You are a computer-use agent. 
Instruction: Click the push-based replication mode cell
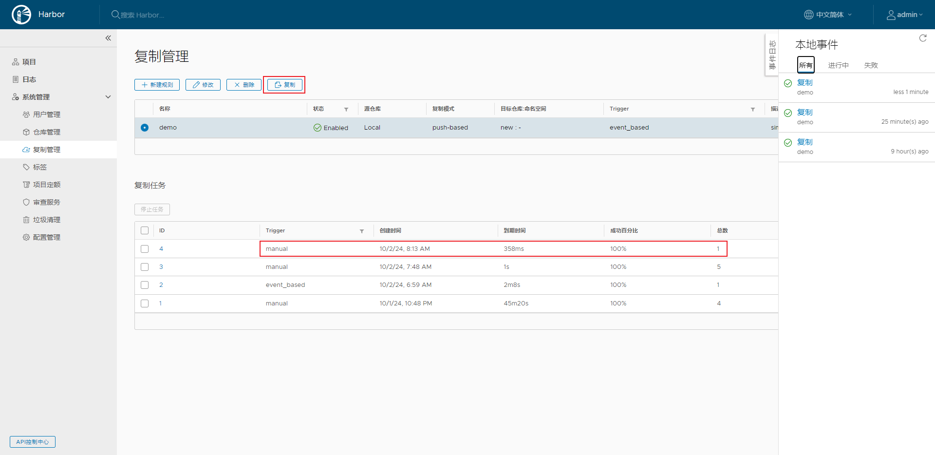coord(450,128)
